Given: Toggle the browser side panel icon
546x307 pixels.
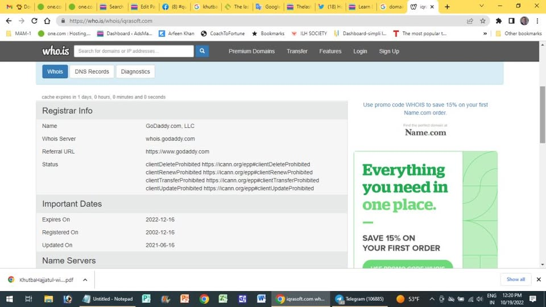Looking at the screenshot, I should point(511,21).
